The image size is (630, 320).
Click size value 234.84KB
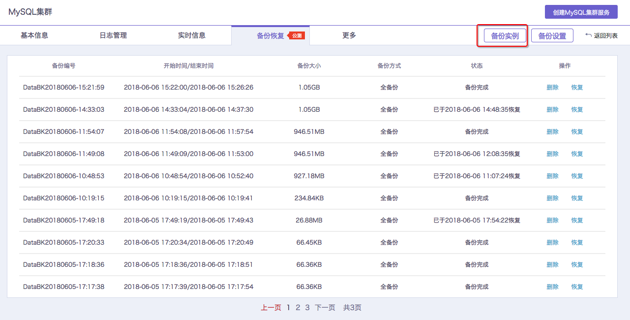point(309,198)
